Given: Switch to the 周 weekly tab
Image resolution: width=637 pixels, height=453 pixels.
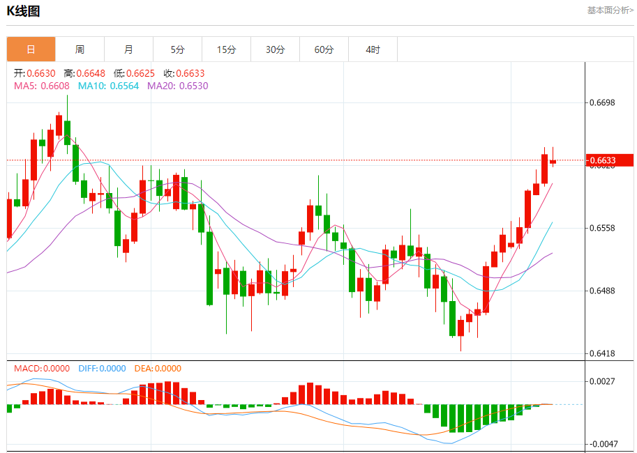Looking at the screenshot, I should tap(80, 49).
